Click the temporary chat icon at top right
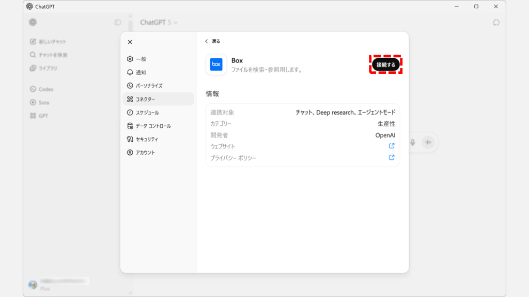 (496, 23)
